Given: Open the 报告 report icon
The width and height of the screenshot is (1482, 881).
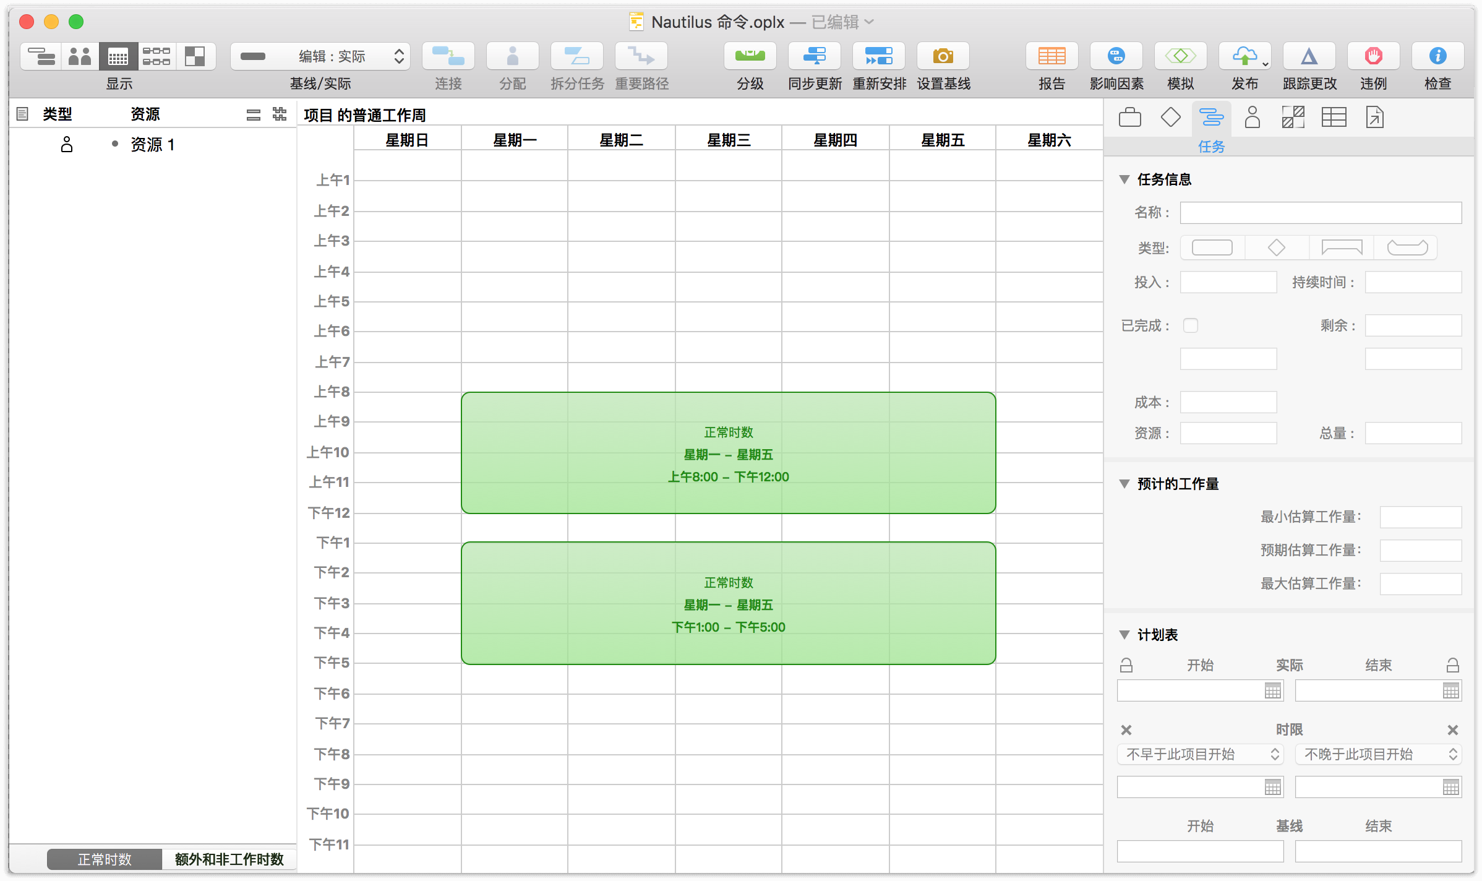Looking at the screenshot, I should [x=1052, y=56].
